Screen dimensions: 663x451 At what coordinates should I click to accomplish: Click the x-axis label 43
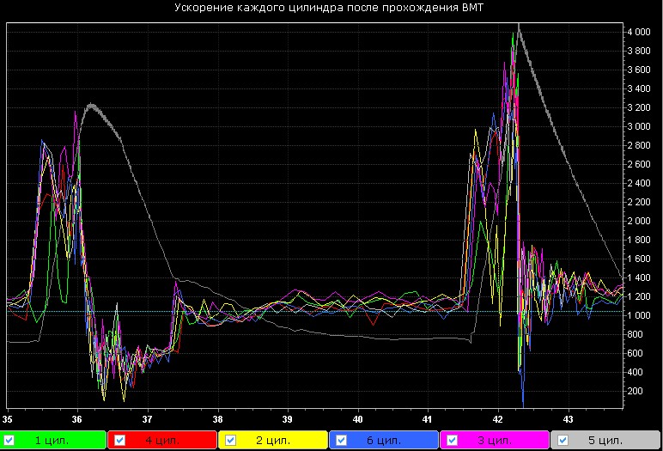coord(569,419)
